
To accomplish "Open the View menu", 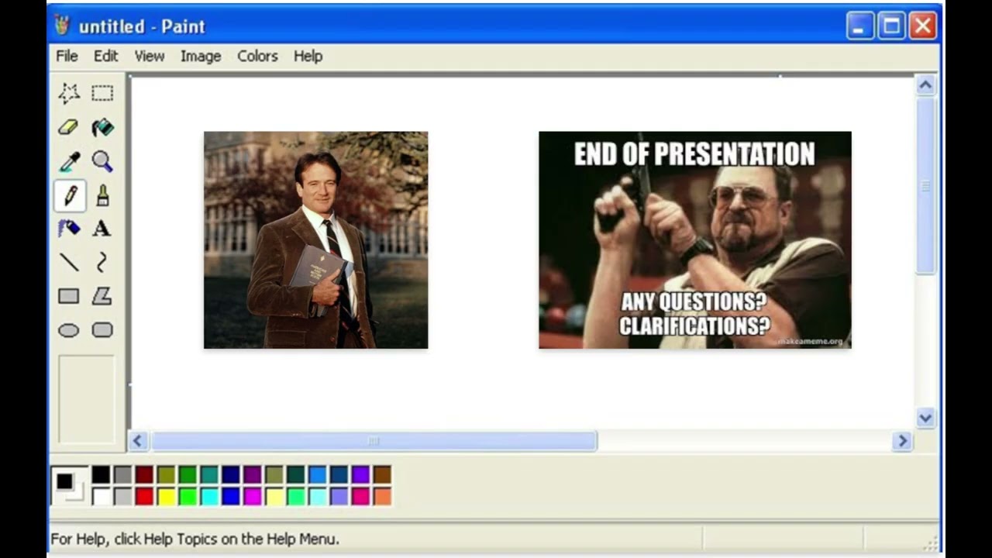I will (150, 56).
